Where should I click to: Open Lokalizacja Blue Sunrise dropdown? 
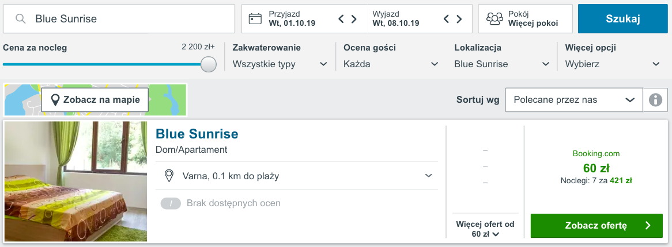[502, 64]
